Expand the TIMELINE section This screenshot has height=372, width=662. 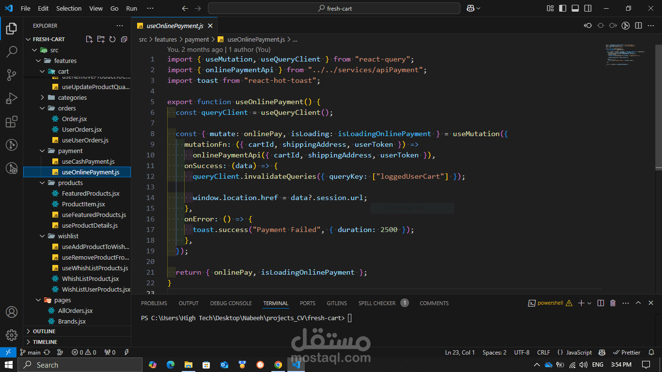coord(77,342)
